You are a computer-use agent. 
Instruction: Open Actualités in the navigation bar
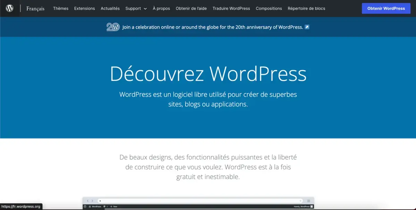(x=110, y=8)
